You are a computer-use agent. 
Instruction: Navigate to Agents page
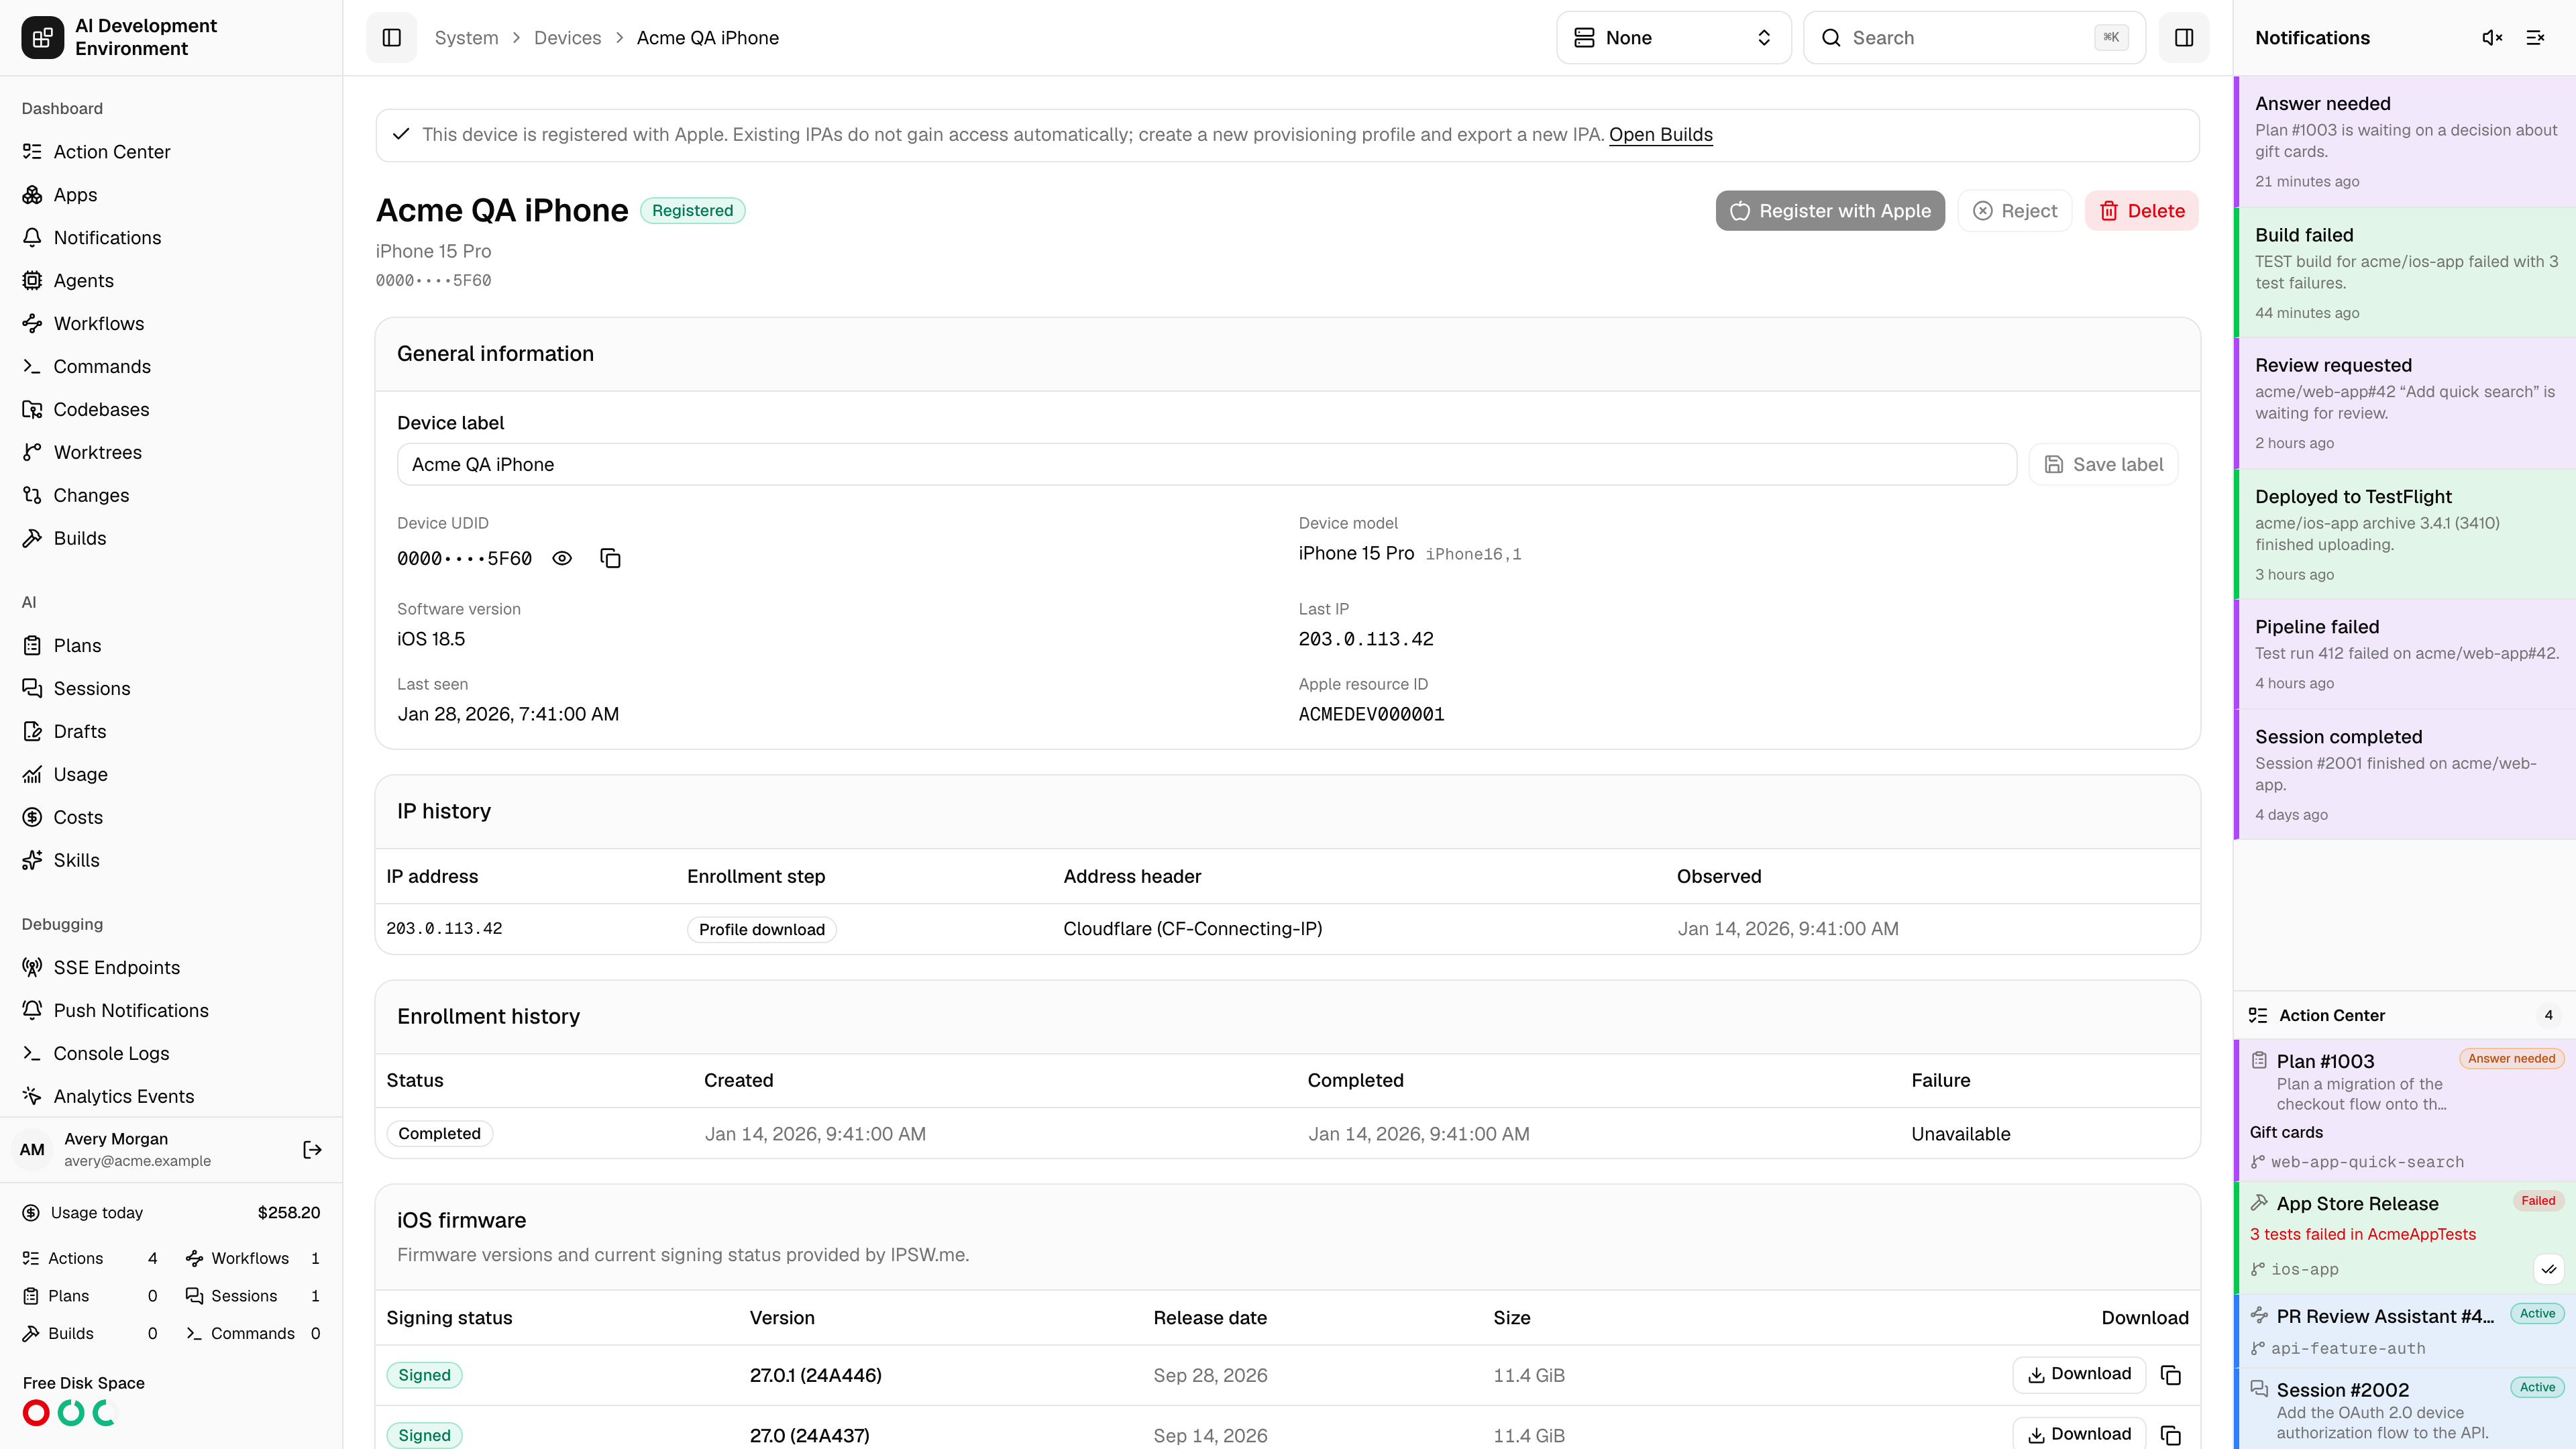[171, 281]
